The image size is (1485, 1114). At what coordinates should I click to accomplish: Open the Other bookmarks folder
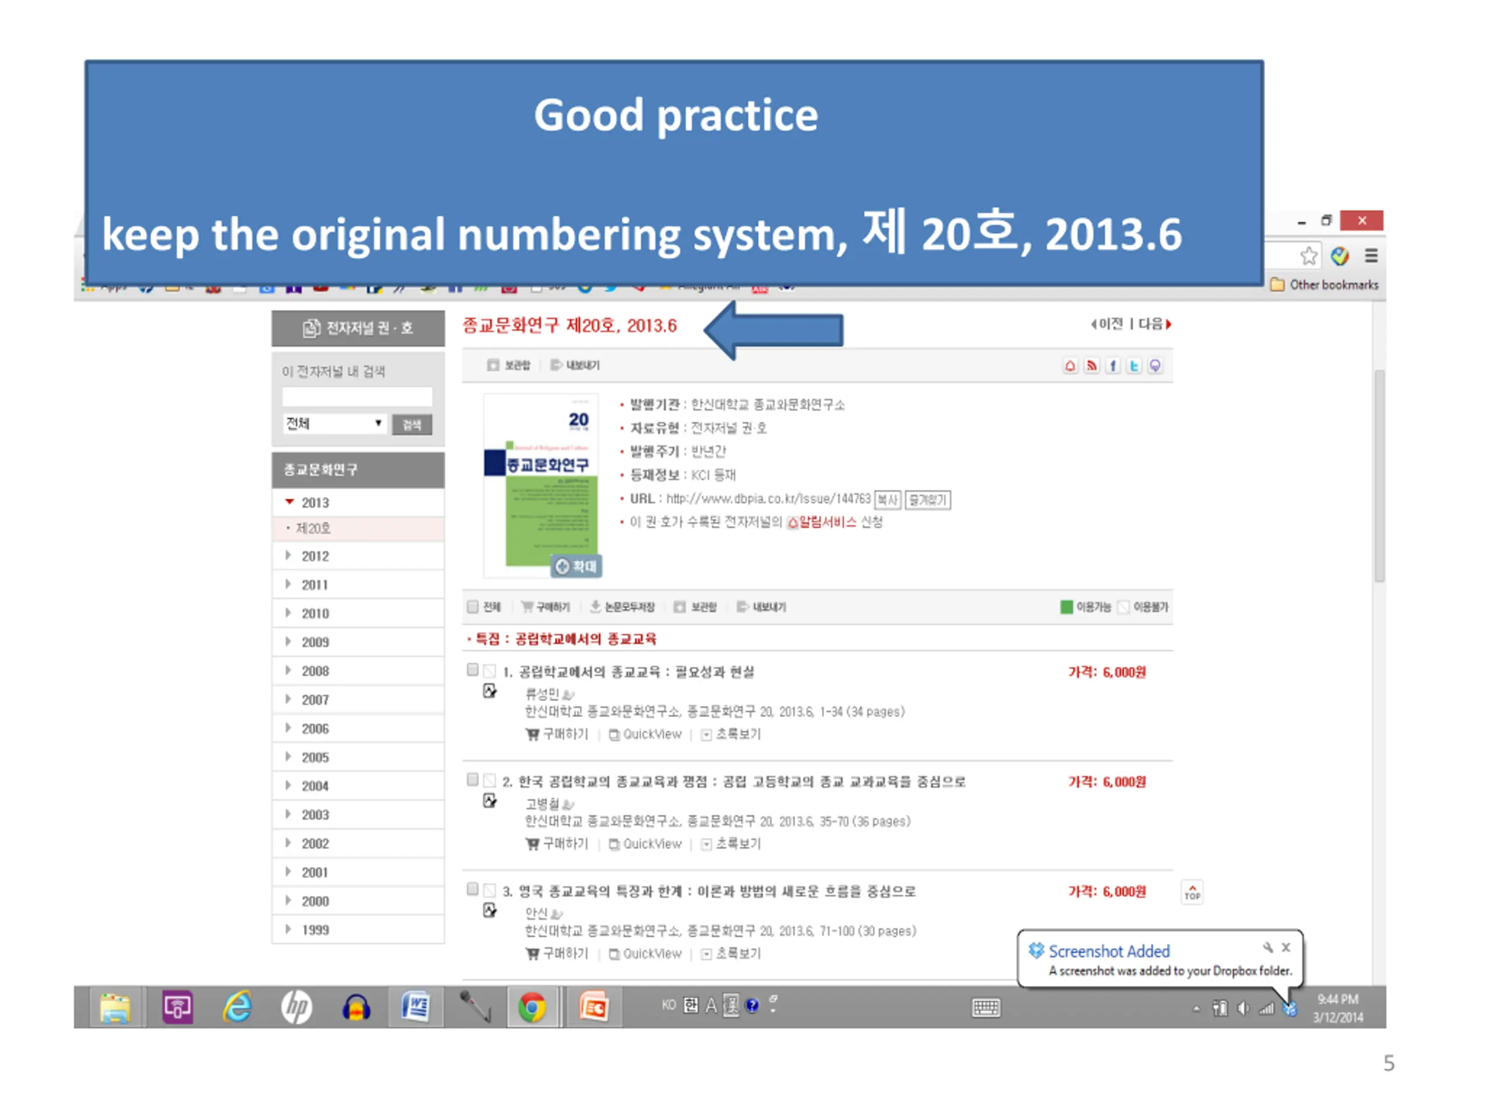[1324, 285]
